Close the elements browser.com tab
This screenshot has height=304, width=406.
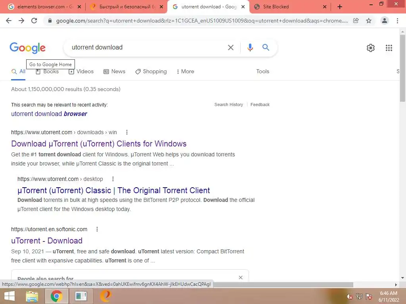pos(79,7)
